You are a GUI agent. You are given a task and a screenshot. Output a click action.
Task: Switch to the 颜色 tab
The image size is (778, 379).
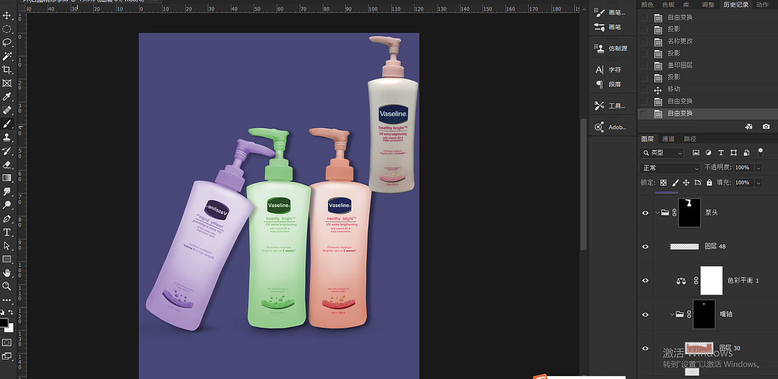click(x=647, y=5)
